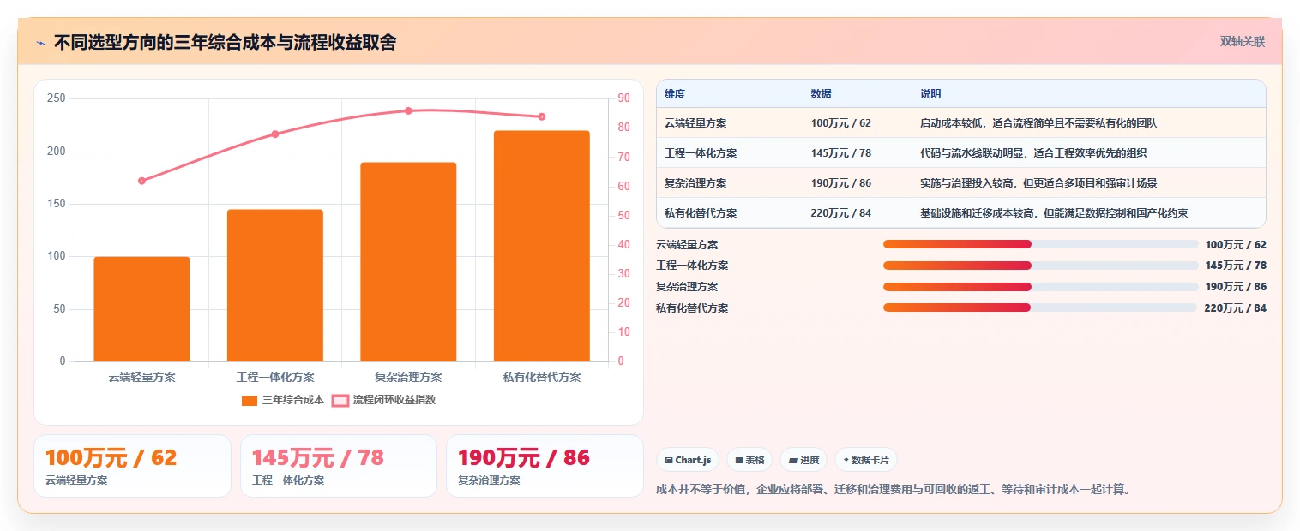
Task: Click the 维度 column header
Action: pyautogui.click(x=675, y=94)
